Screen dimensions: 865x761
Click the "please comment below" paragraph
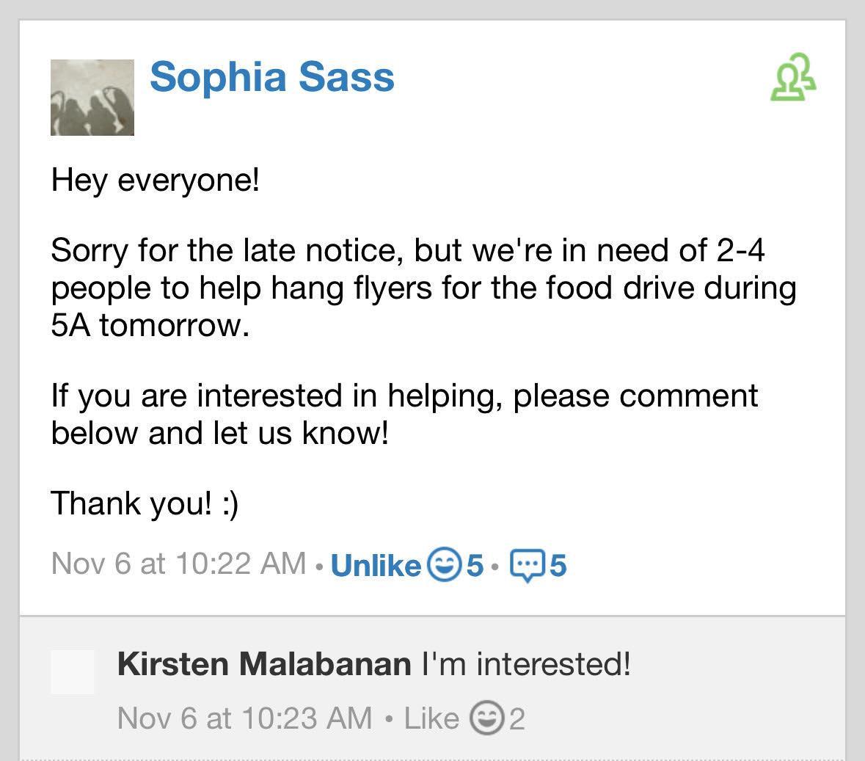coord(404,414)
